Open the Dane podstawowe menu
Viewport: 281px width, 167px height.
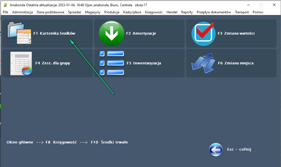pos(50,12)
